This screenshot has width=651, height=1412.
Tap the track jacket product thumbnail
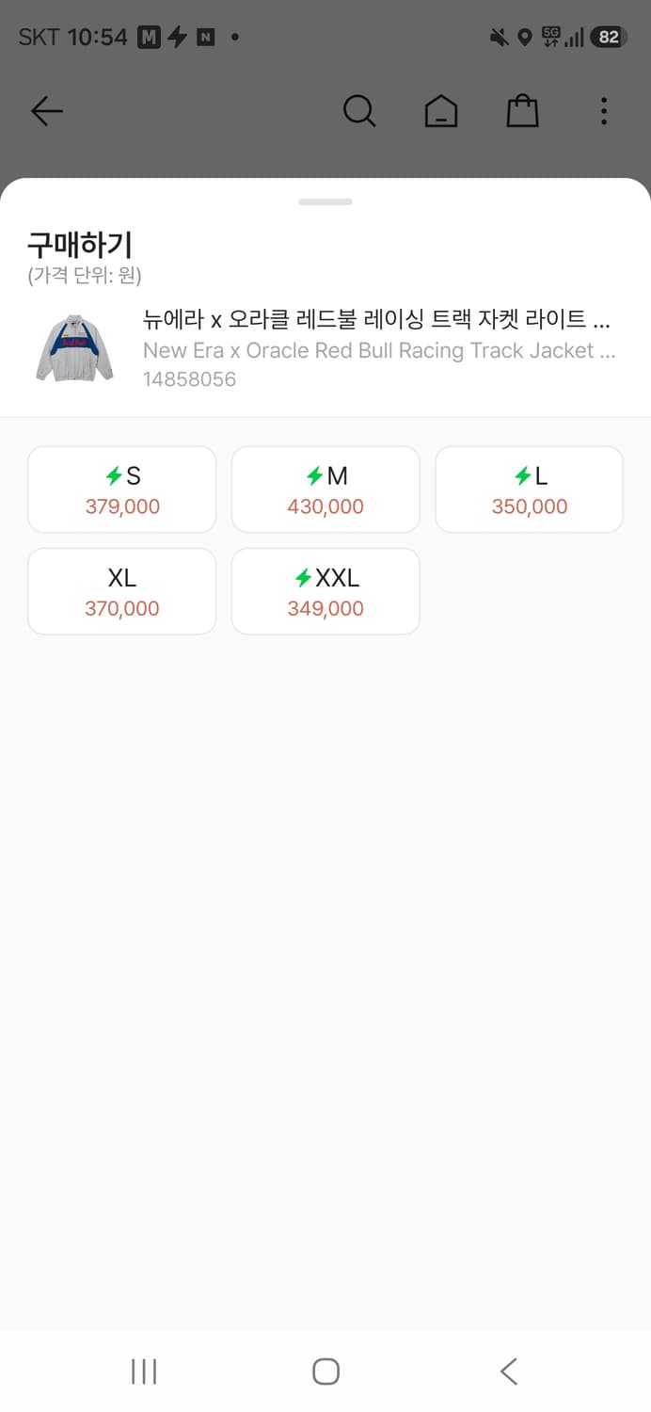[74, 348]
